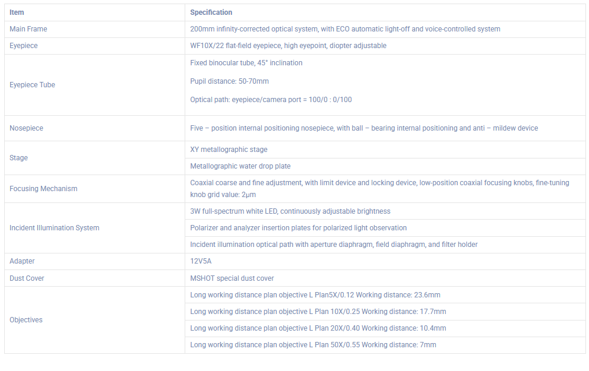The image size is (589, 371).
Task: Click the 200mm infinity-corrected optical system text
Action: [x=344, y=29]
